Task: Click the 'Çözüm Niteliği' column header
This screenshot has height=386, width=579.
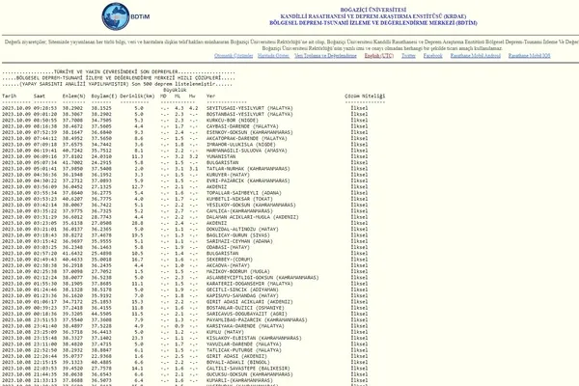Action: click(x=365, y=96)
